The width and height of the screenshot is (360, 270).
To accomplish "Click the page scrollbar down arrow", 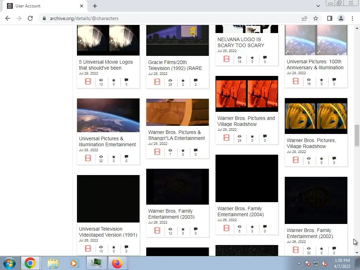I will pyautogui.click(x=357, y=253).
